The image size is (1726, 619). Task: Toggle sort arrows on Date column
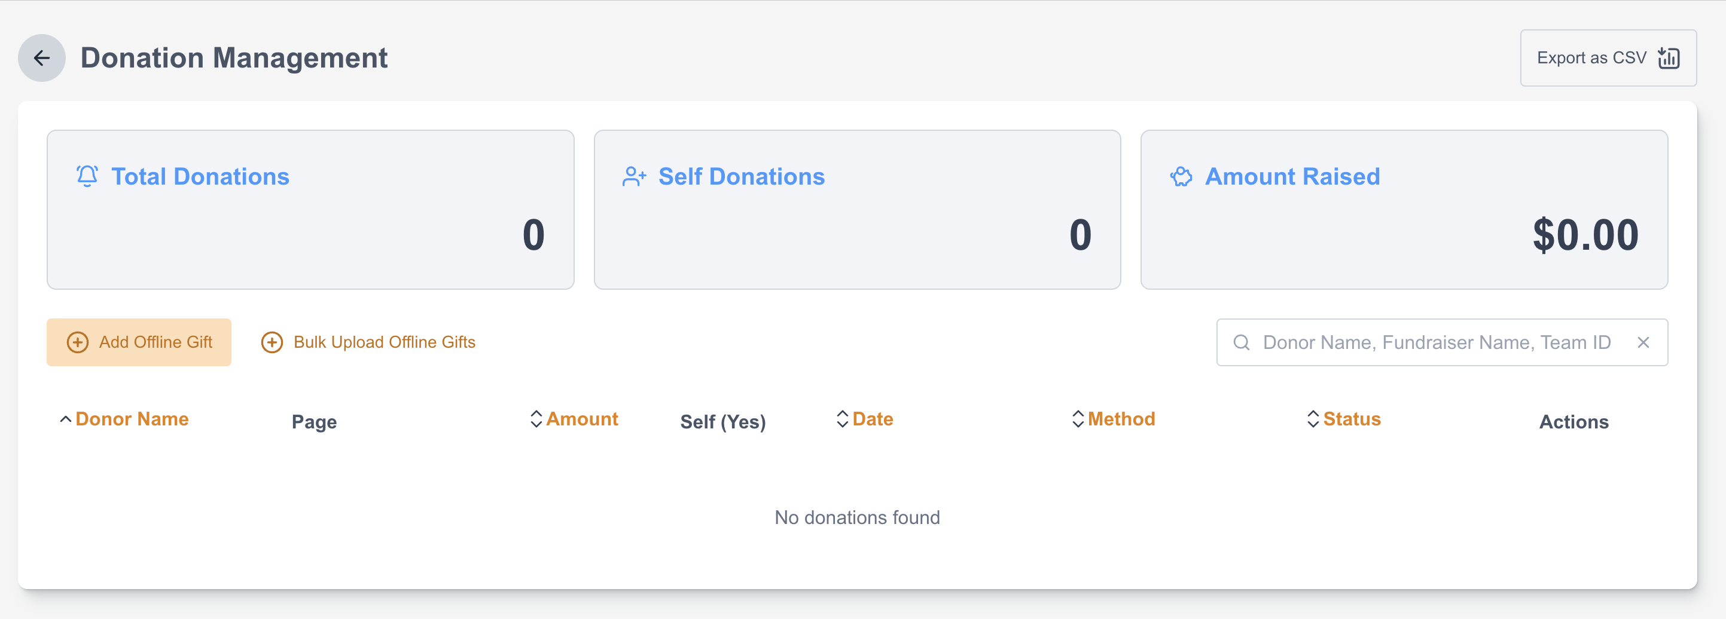click(x=842, y=419)
